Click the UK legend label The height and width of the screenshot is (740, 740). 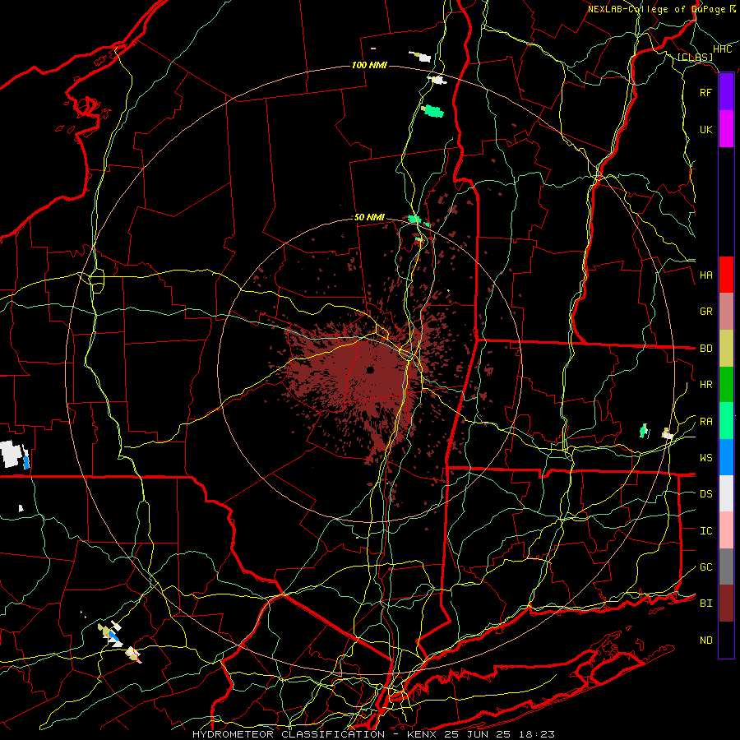point(705,129)
